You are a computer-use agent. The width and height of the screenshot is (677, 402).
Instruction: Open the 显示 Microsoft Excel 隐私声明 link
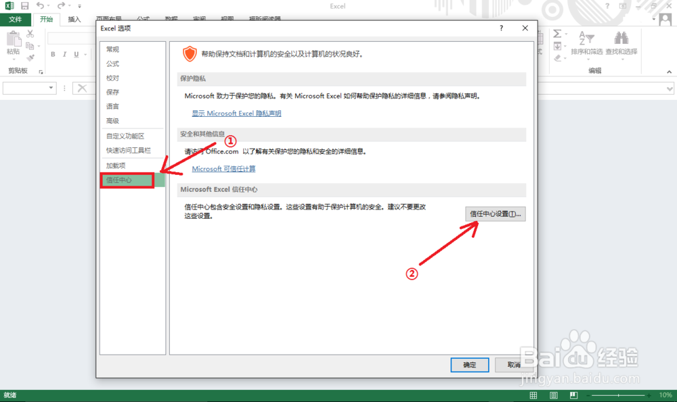click(236, 114)
